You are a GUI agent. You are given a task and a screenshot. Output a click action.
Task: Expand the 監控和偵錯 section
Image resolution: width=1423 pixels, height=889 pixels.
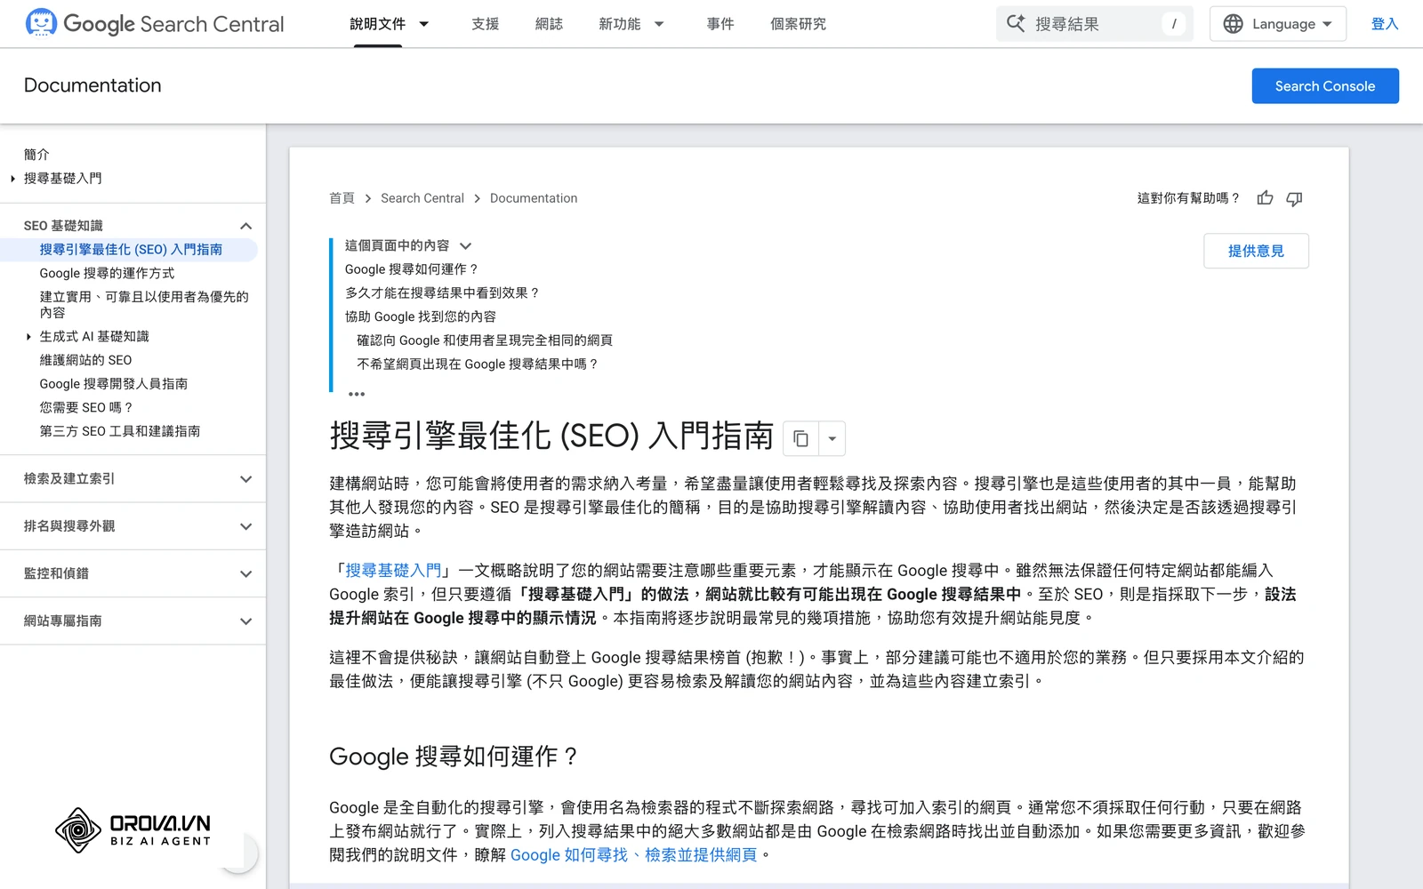pos(246,573)
